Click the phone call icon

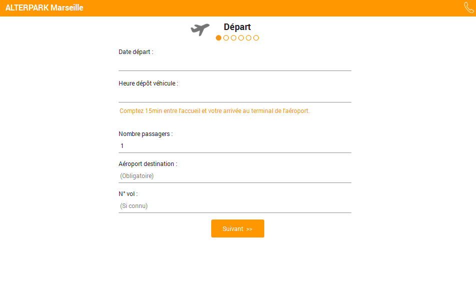point(468,8)
